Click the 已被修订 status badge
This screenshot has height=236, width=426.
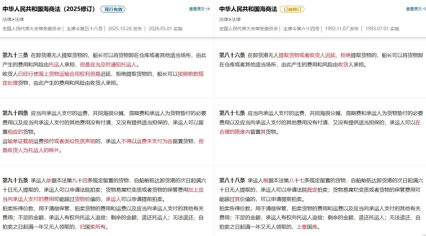pyautogui.click(x=292, y=9)
